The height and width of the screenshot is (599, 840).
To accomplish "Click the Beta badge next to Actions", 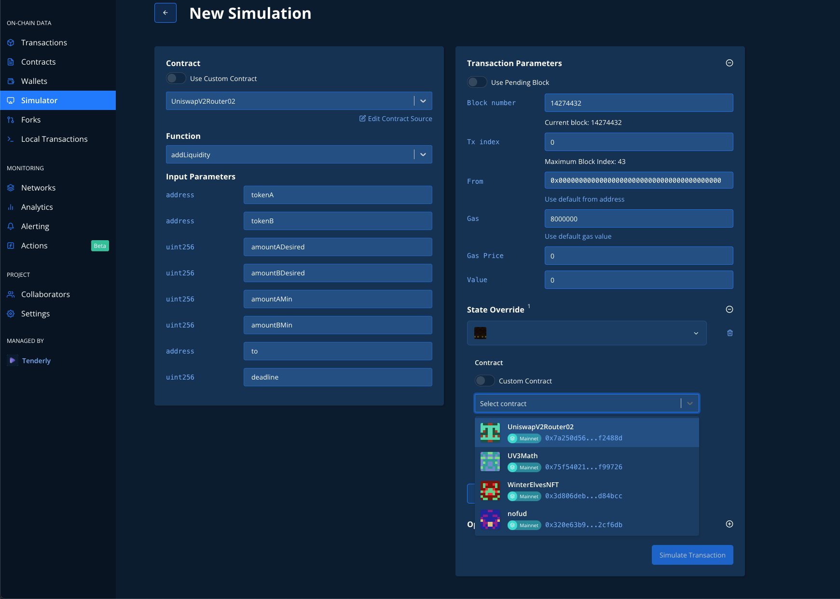I will (100, 246).
